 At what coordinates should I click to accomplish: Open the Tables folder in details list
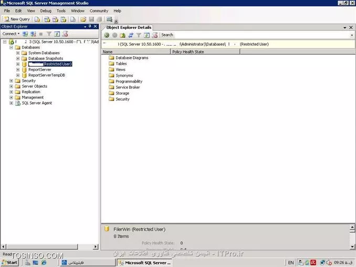point(121,64)
